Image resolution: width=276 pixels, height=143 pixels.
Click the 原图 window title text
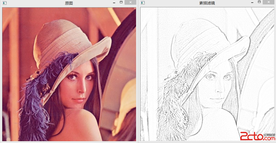[69, 3]
